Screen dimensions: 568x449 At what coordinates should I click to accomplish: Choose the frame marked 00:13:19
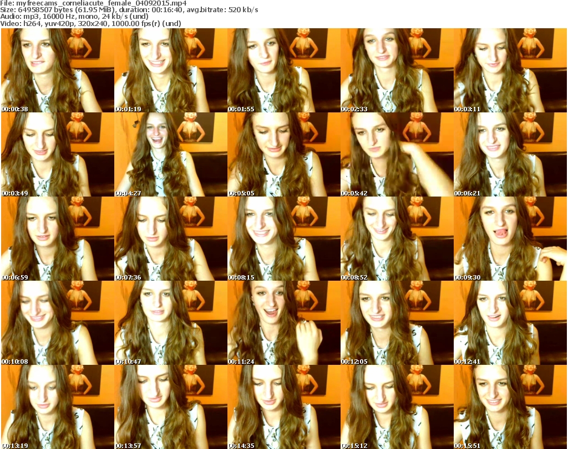(x=58, y=407)
